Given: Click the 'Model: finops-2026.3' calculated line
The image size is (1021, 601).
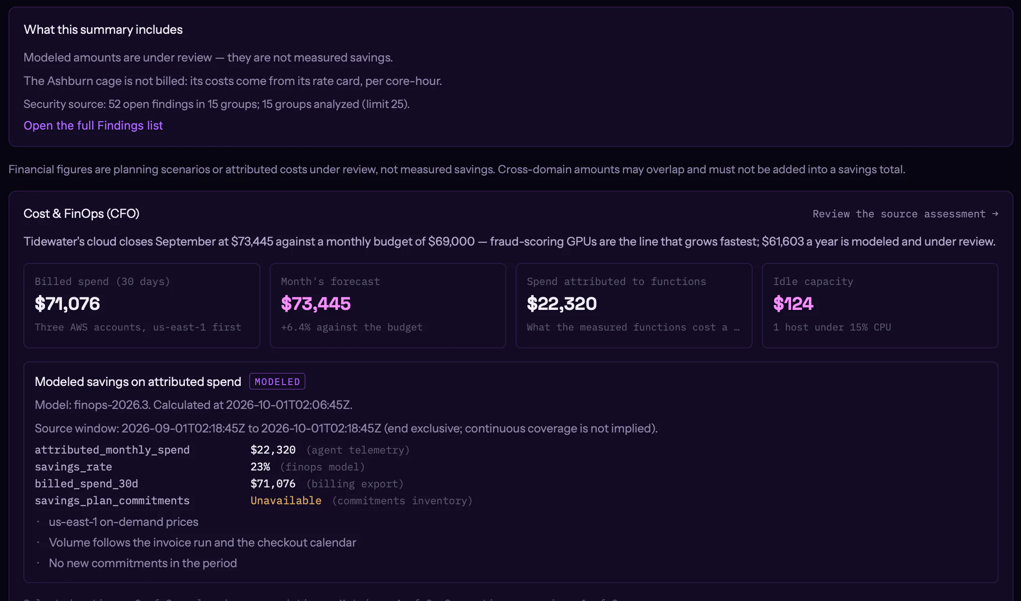Looking at the screenshot, I should tap(193, 405).
